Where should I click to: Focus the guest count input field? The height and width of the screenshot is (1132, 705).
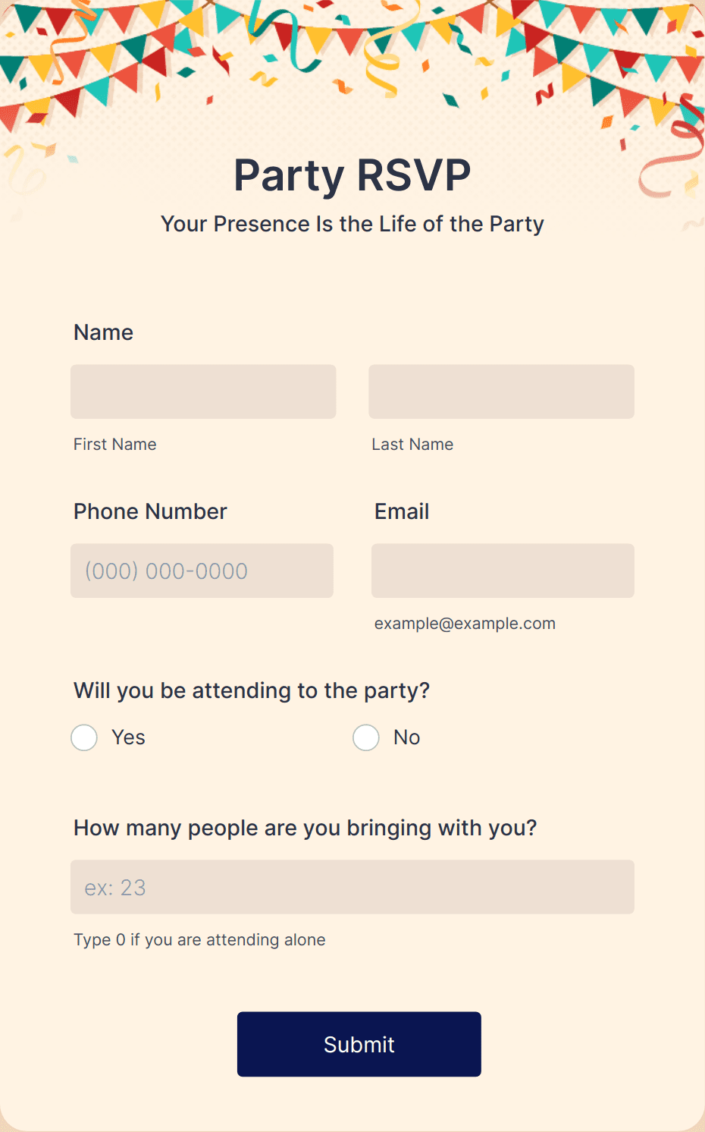(x=352, y=887)
